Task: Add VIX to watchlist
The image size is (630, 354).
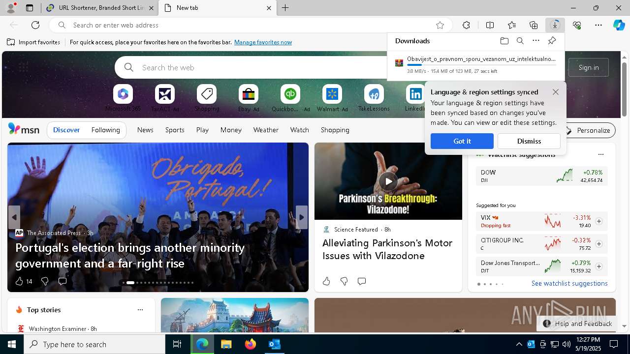Action: click(599, 221)
